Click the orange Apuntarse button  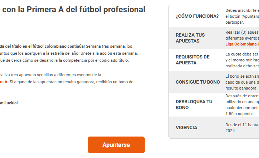click(116, 145)
